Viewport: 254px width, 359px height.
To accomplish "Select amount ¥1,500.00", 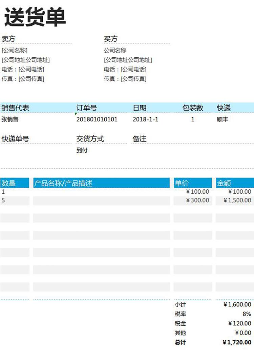I will pos(237,200).
